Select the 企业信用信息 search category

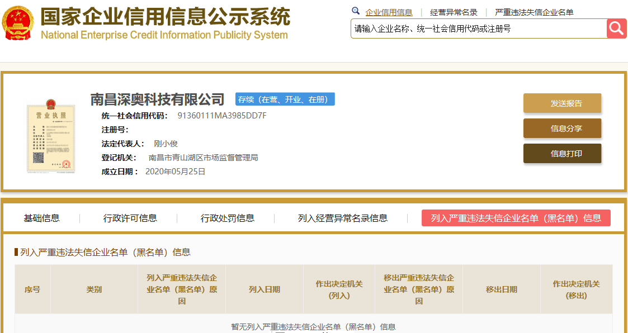click(x=389, y=12)
